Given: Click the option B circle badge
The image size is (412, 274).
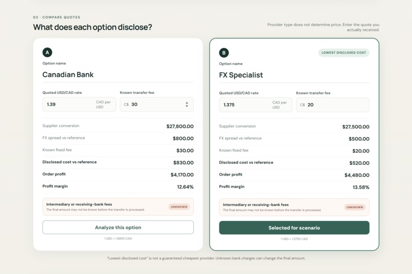Looking at the screenshot, I should pos(224,53).
